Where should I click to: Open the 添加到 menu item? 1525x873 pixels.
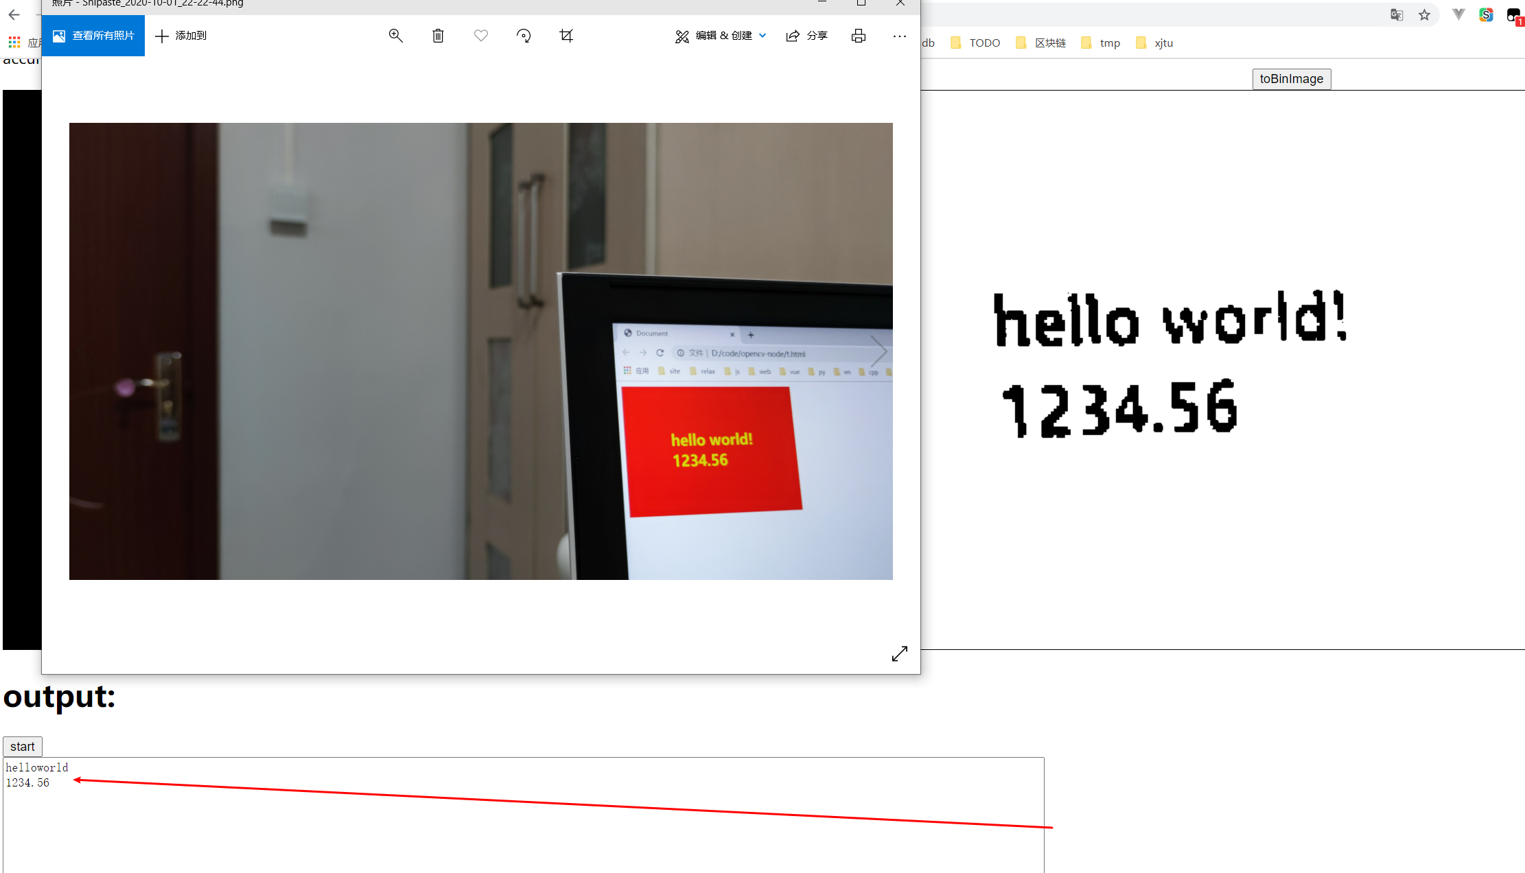pyautogui.click(x=181, y=36)
